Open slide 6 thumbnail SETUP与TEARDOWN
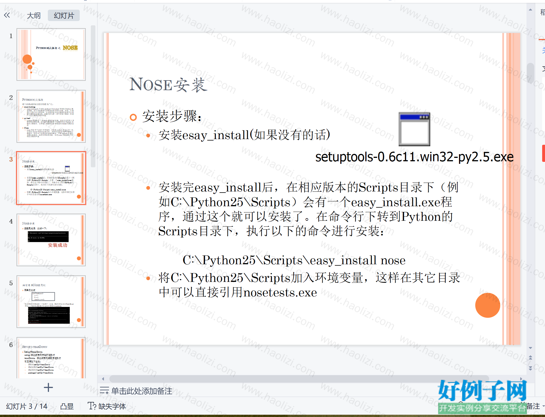The height and width of the screenshot is (417, 545). (51, 358)
